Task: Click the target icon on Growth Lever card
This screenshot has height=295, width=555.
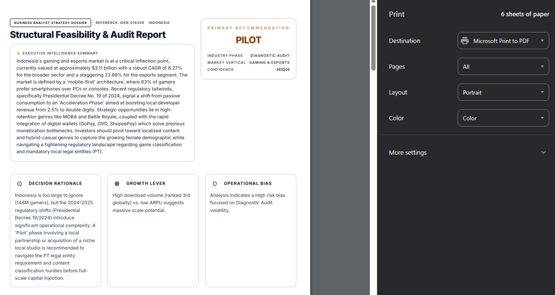Action: [x=117, y=183]
